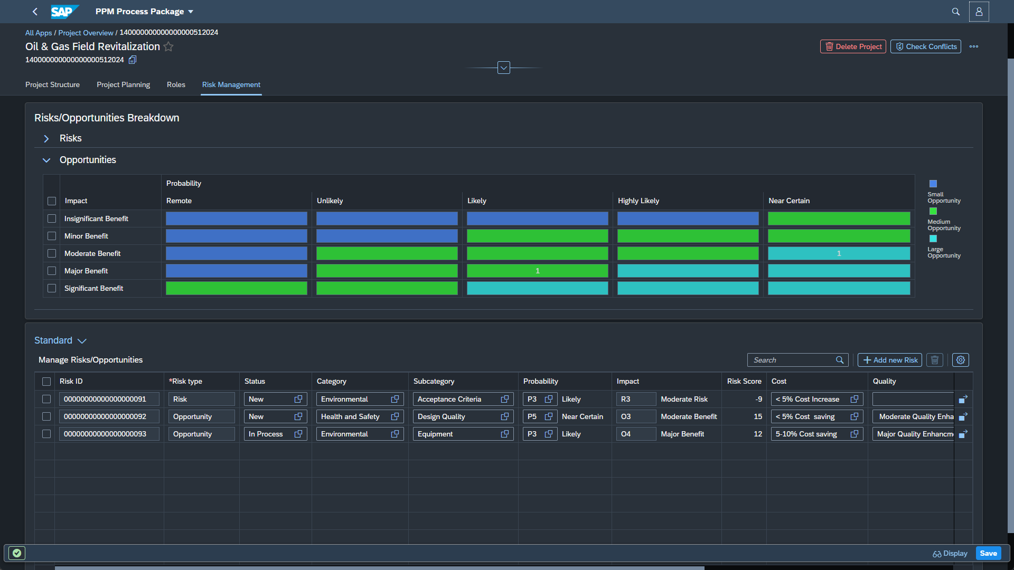Open details arrow for risk 0091
The image size is (1014, 570).
(963, 399)
